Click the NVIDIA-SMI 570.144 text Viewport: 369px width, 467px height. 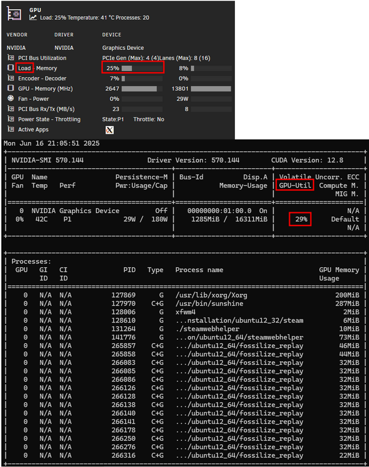tap(47, 160)
